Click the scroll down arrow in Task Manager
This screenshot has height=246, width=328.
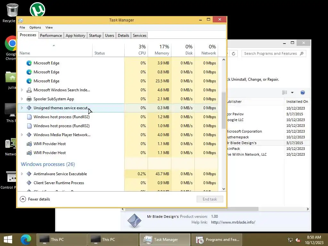click(x=224, y=189)
